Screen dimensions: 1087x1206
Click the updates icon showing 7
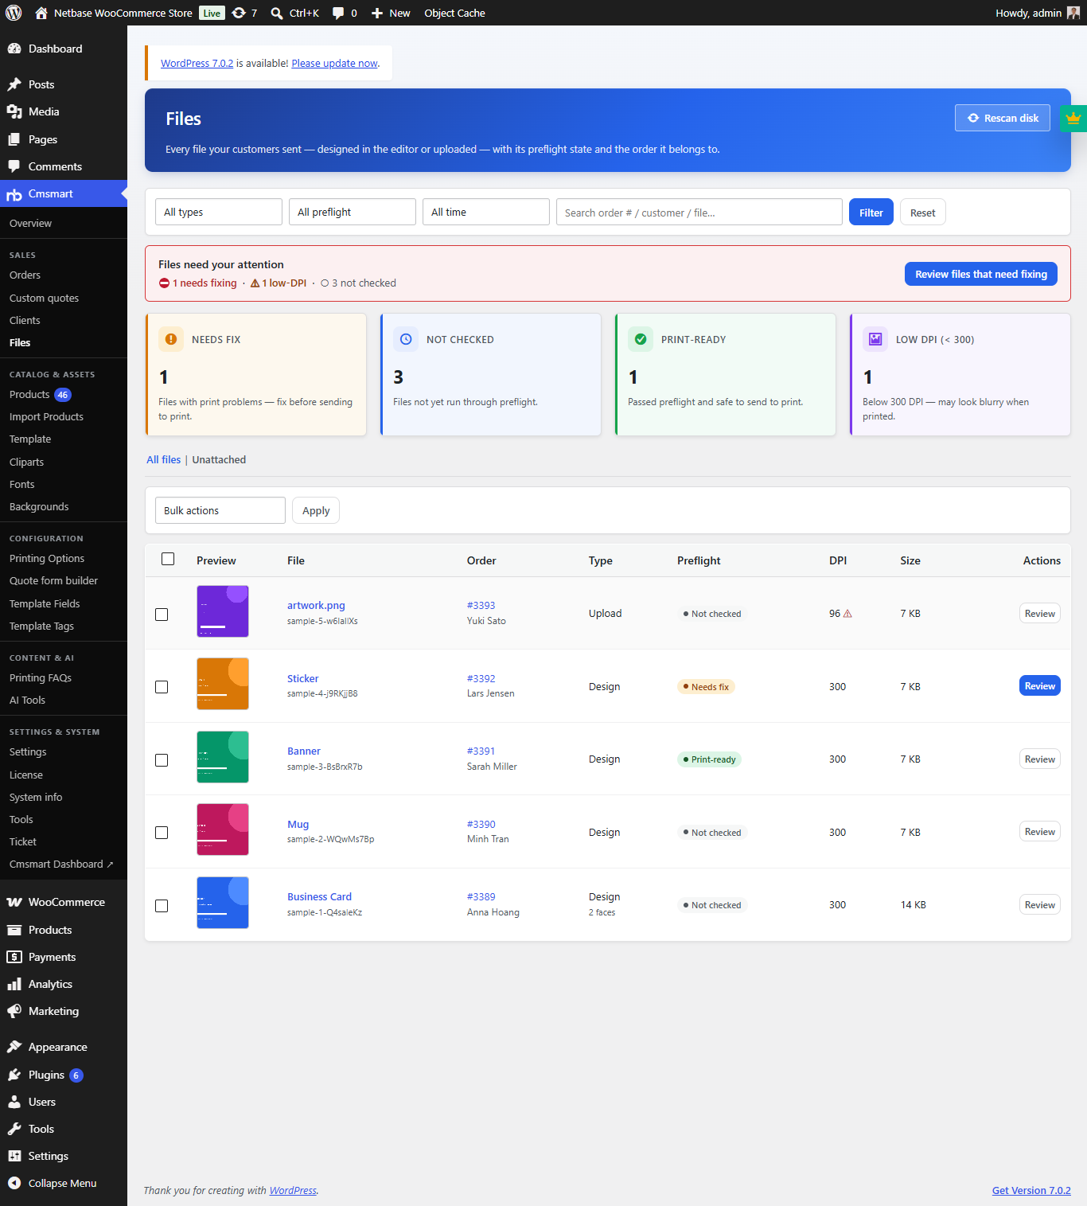tap(239, 13)
